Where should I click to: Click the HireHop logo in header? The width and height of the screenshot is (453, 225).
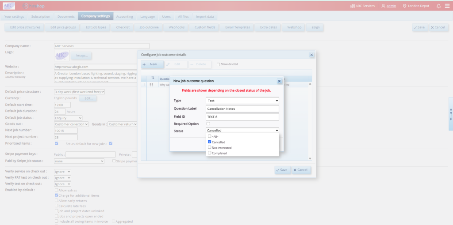(x=33, y=6)
